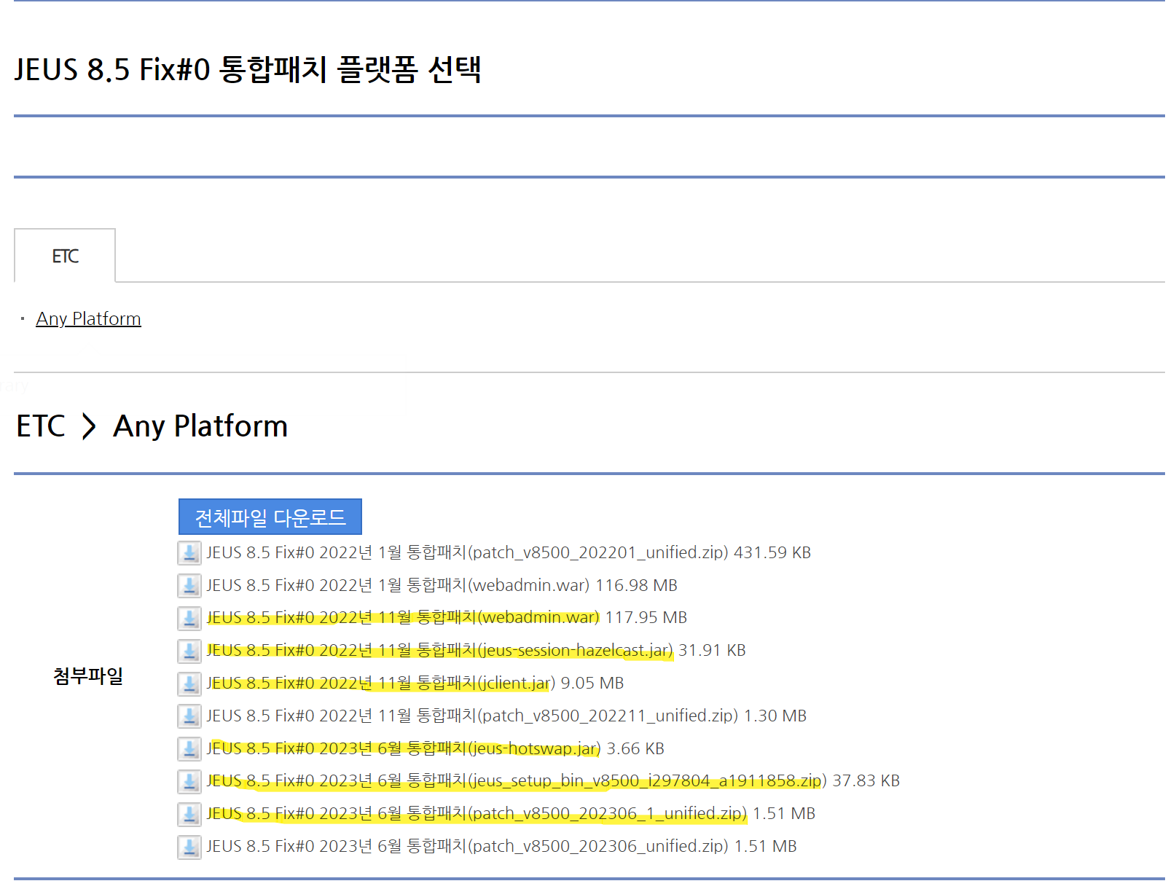Click download icon for patch_v8500_202201_unified.zip

click(189, 553)
